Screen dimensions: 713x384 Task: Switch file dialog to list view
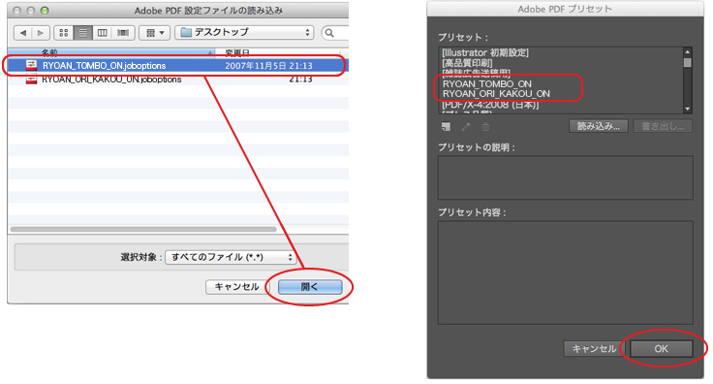click(x=82, y=33)
